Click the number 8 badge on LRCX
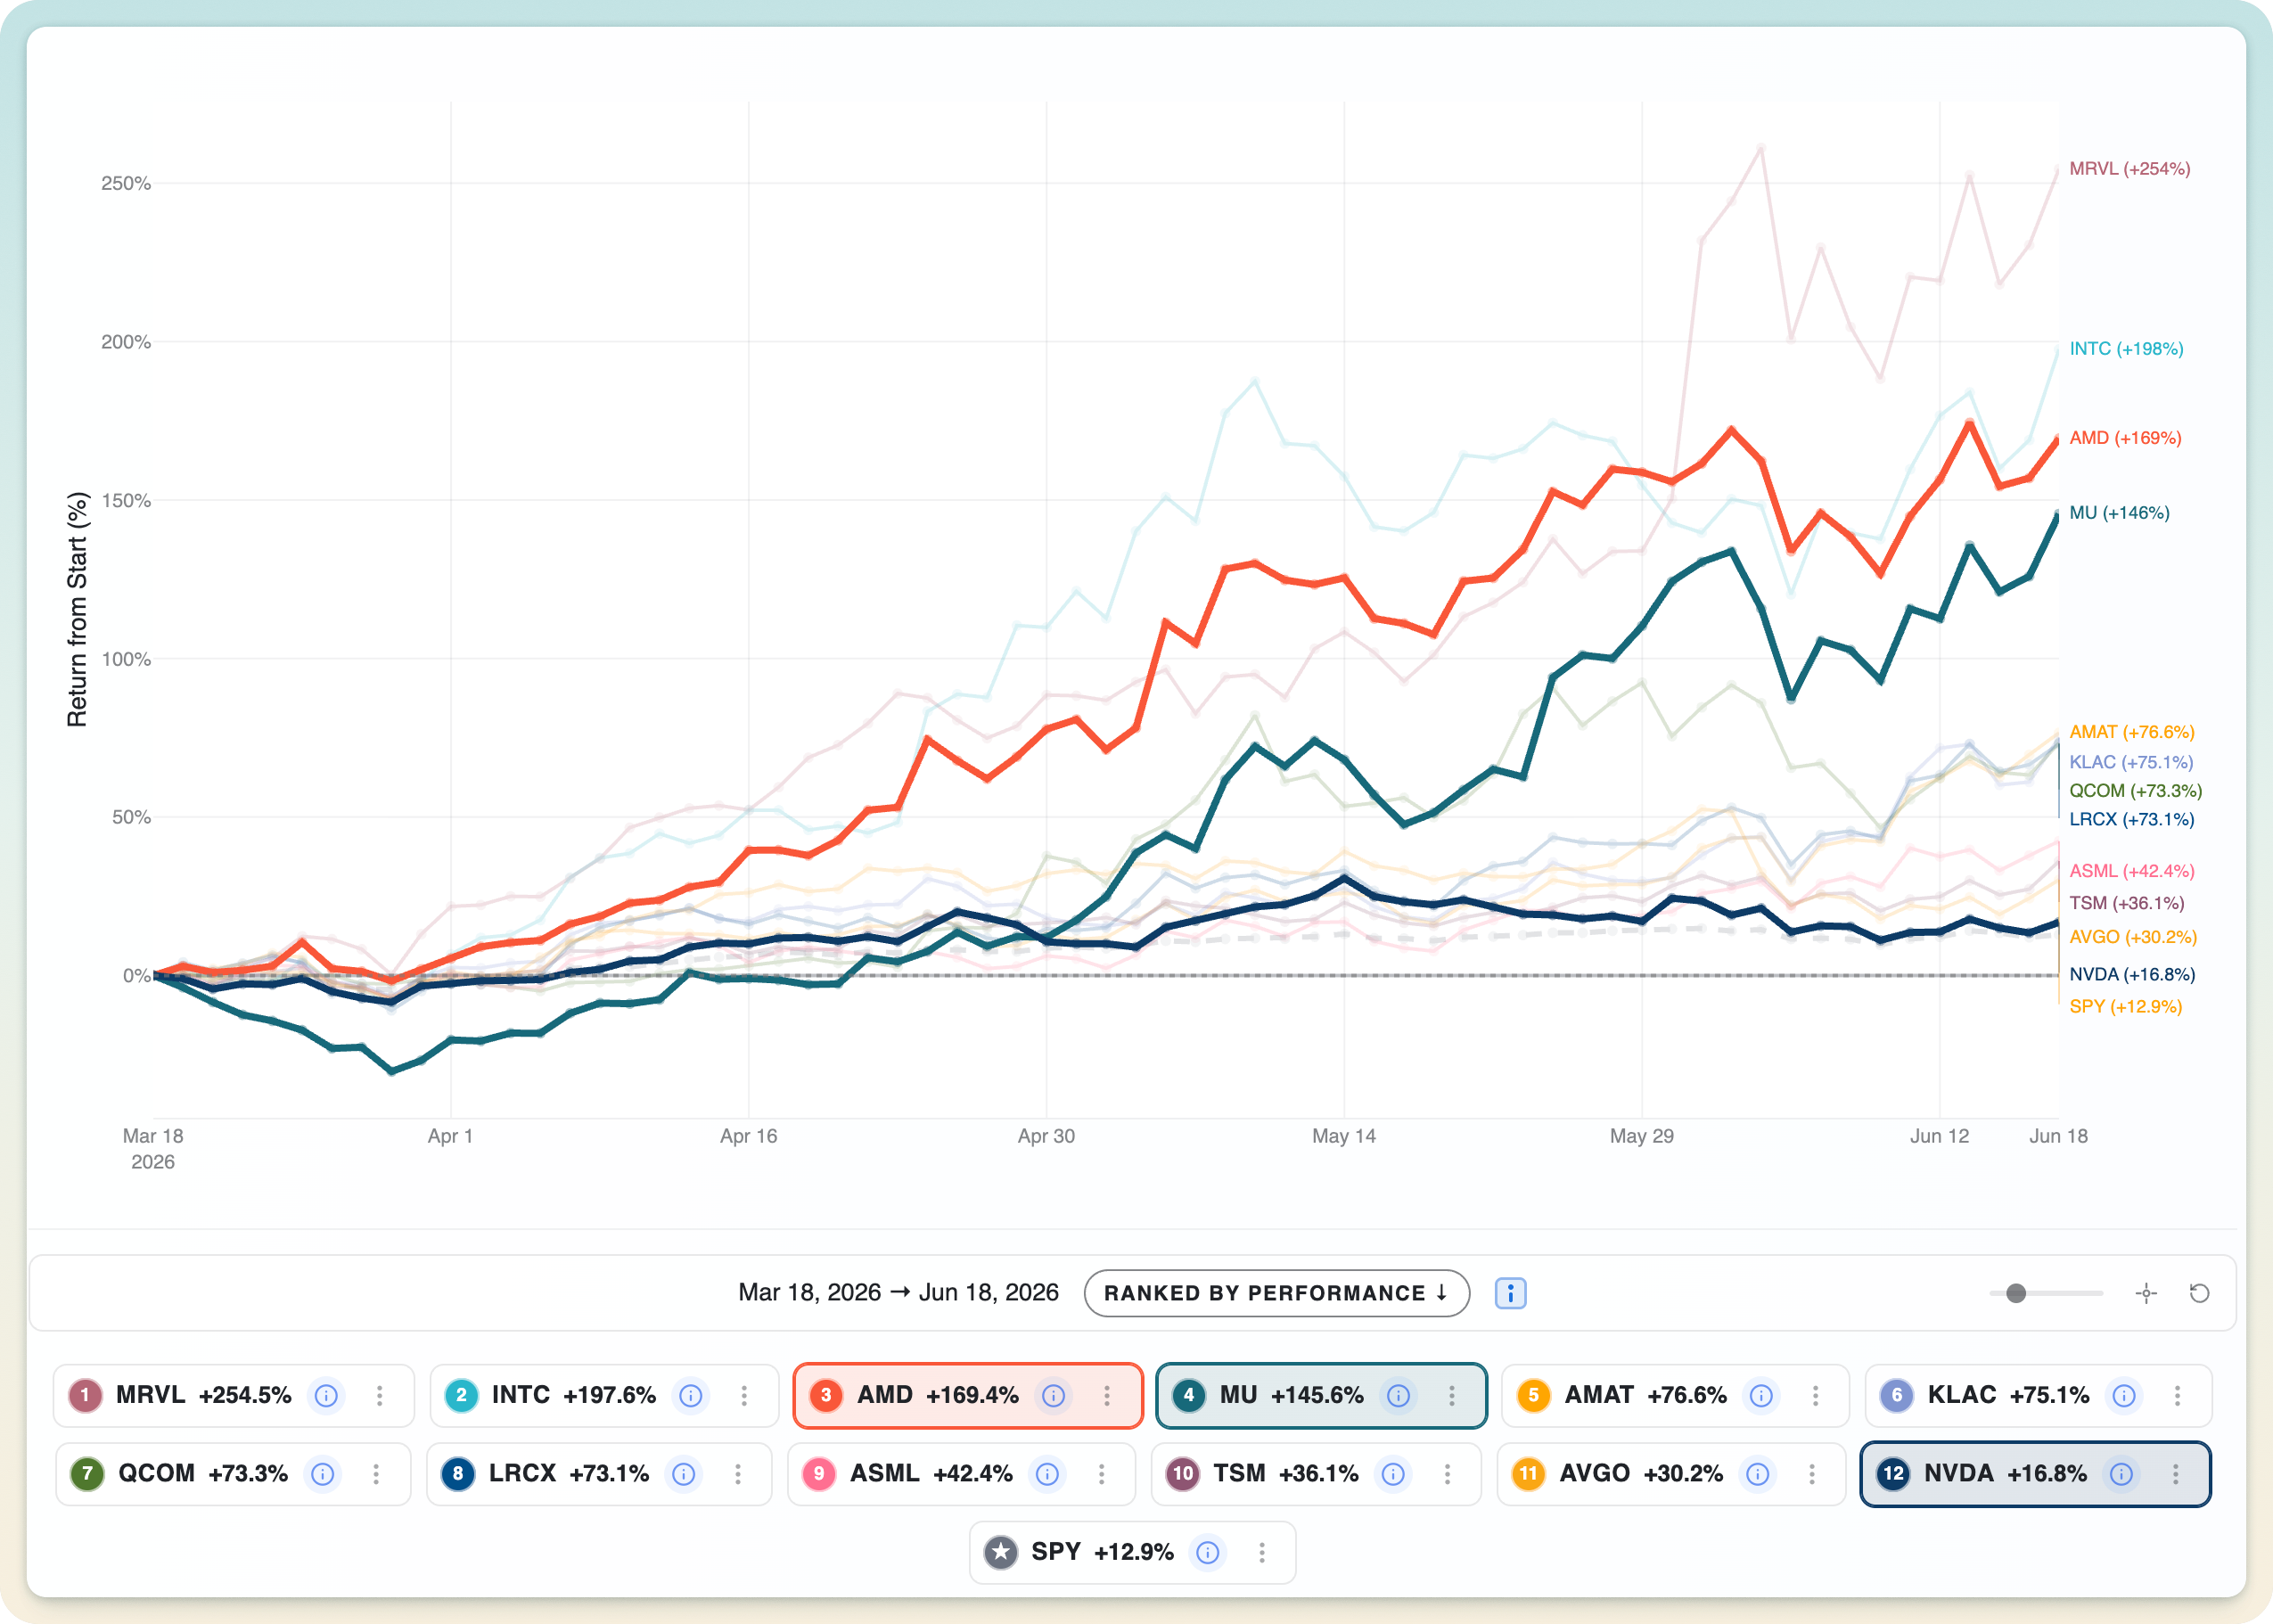 458,1474
